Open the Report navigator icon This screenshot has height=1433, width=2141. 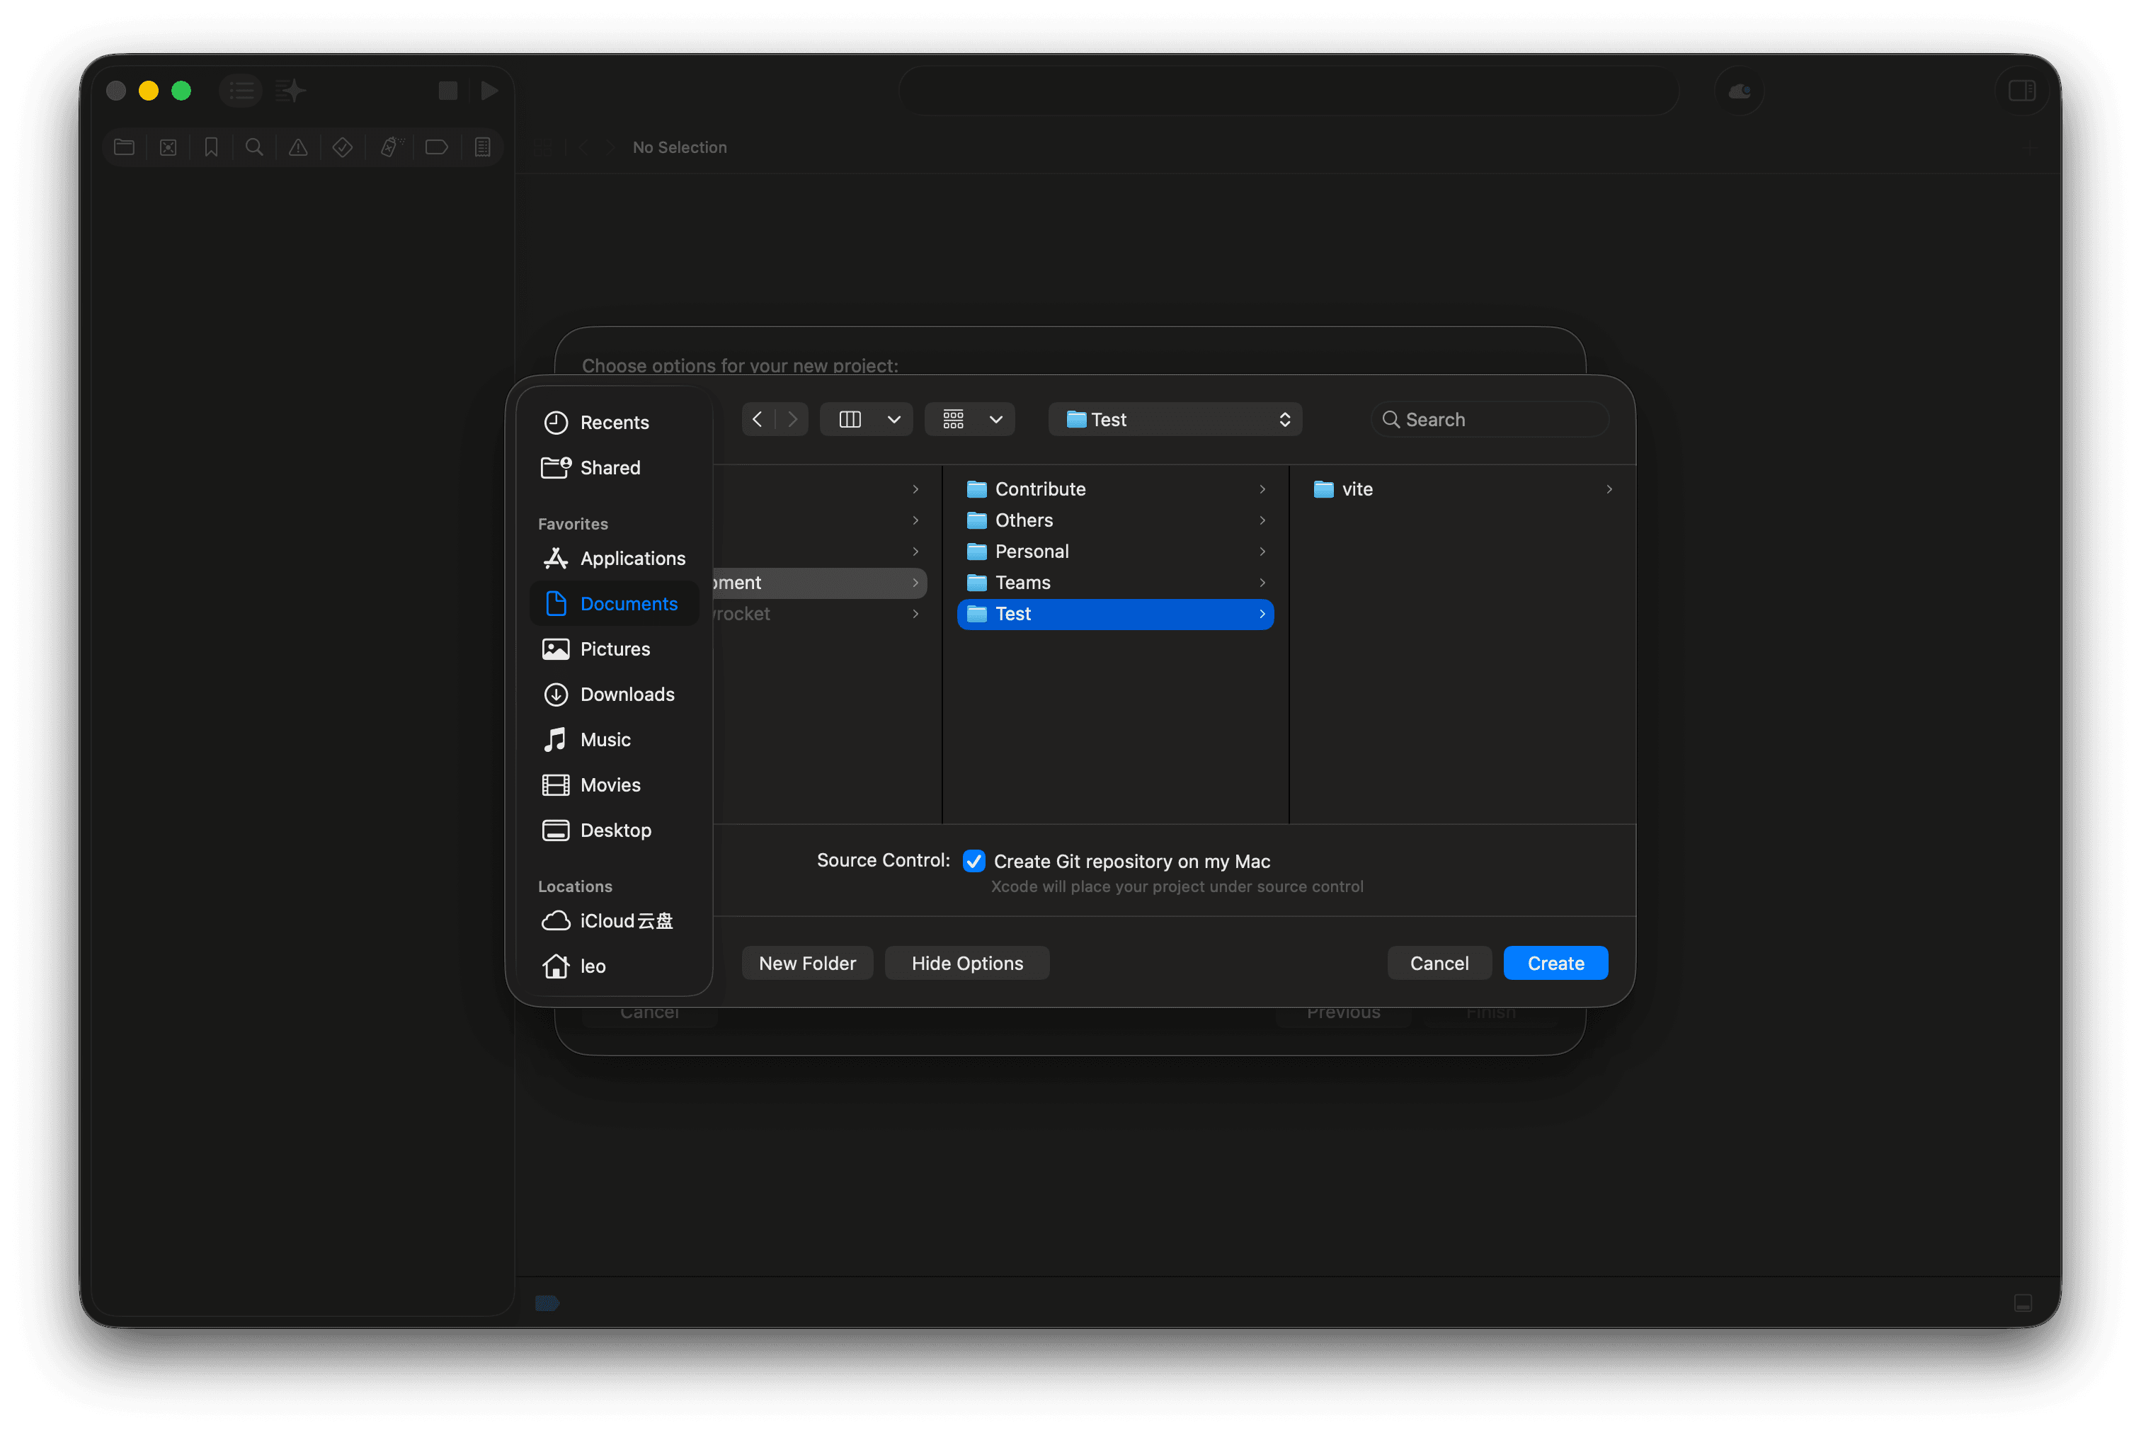pos(482,147)
